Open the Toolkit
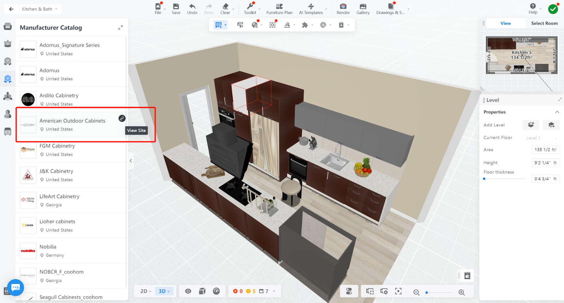Screen dimensions: 564x303 (x=250, y=9)
